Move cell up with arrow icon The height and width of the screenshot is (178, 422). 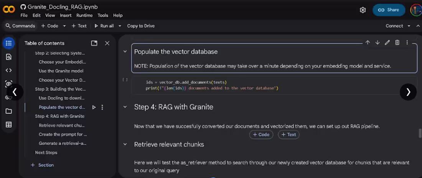coord(368,43)
